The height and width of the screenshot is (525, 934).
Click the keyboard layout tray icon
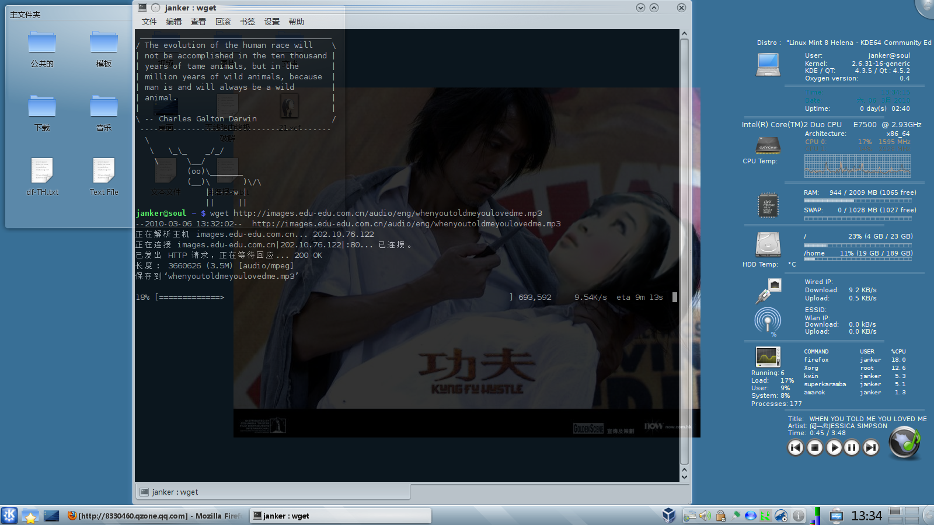tap(690, 516)
